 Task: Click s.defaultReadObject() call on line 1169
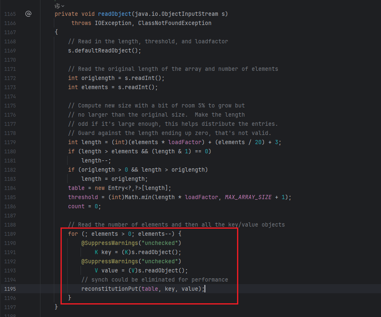104,50
